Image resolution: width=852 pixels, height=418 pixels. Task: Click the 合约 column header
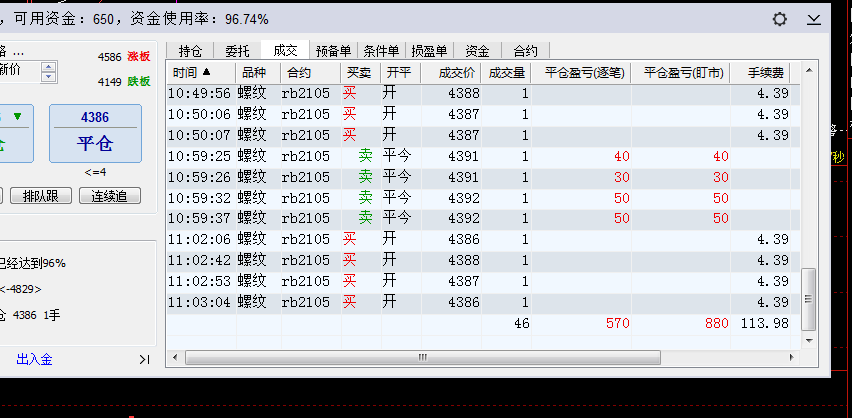click(311, 72)
